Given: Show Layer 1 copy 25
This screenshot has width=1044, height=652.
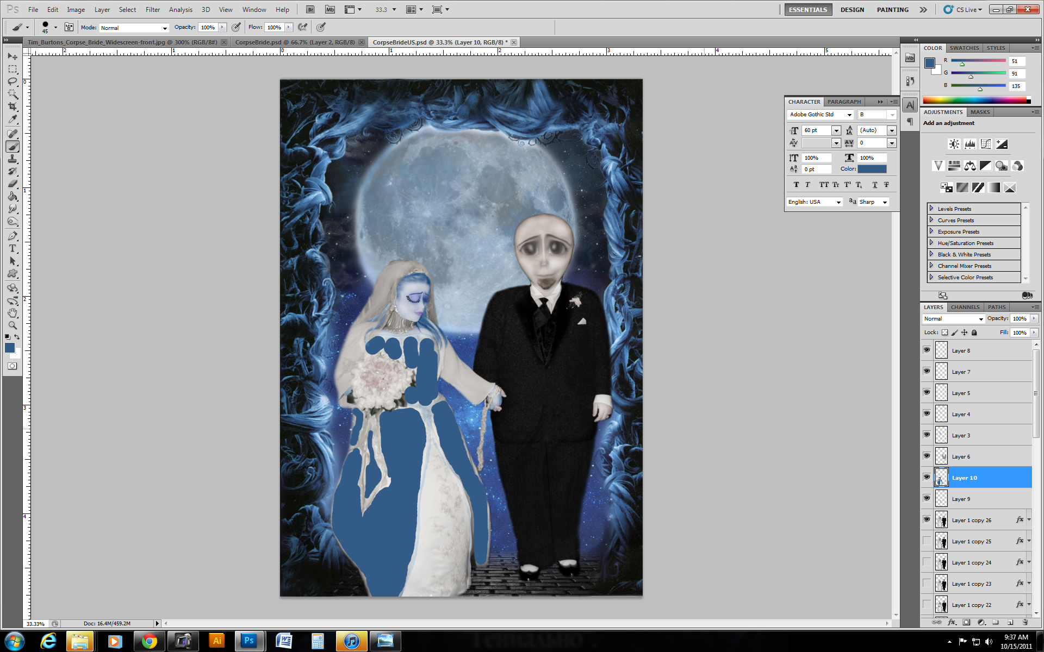Looking at the screenshot, I should pos(927,541).
